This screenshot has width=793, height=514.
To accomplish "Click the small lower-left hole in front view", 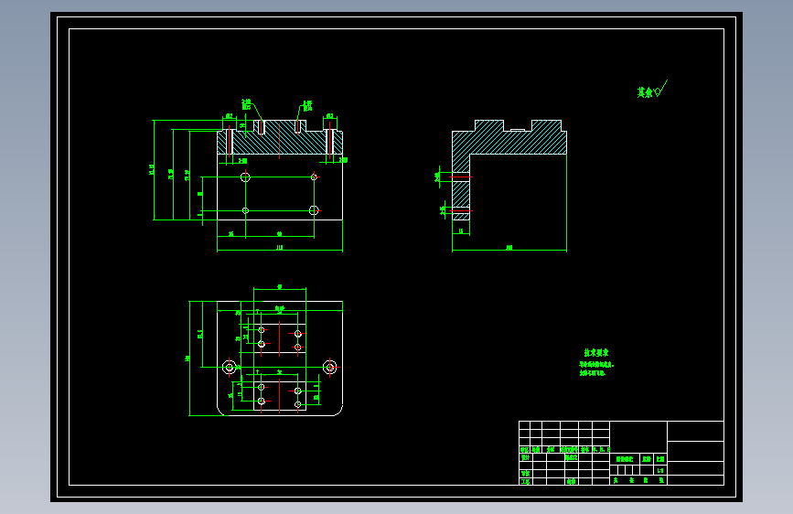I will pyautogui.click(x=245, y=210).
